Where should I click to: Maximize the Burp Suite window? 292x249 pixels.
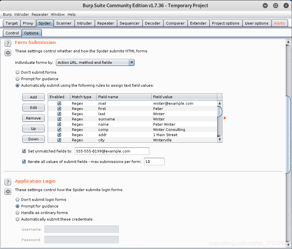tap(276, 6)
